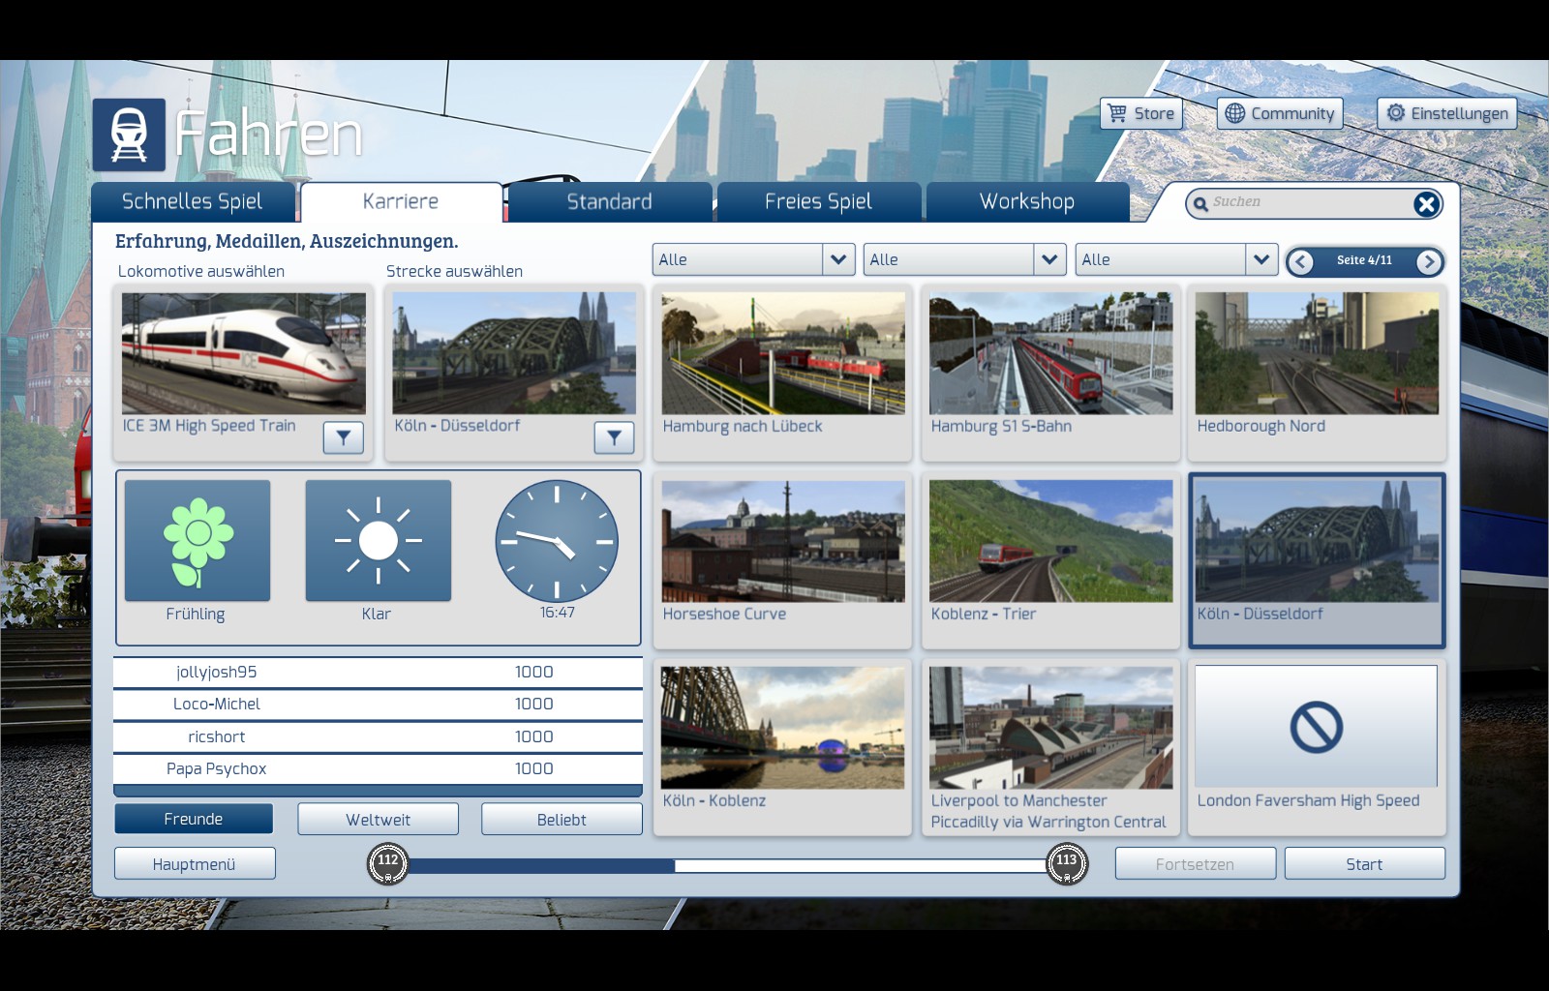Choose the Koblenz - Trier route
This screenshot has height=991, width=1549.
(x=1051, y=560)
